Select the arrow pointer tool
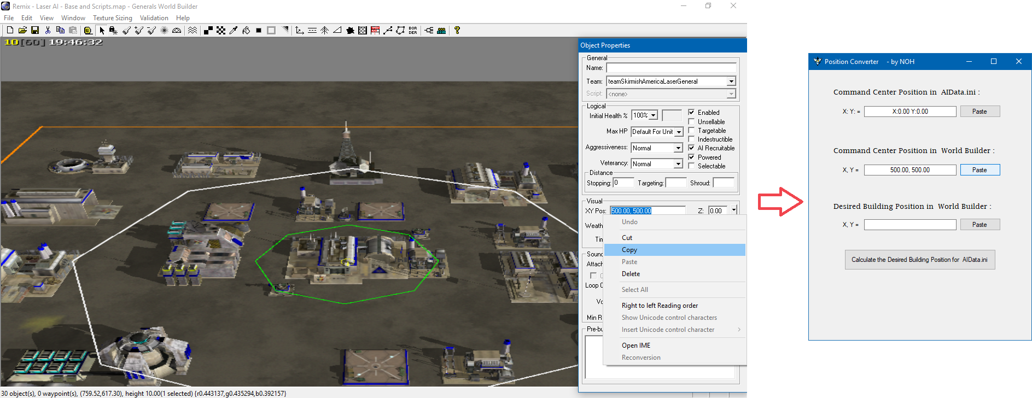1032x398 pixels. coord(102,31)
